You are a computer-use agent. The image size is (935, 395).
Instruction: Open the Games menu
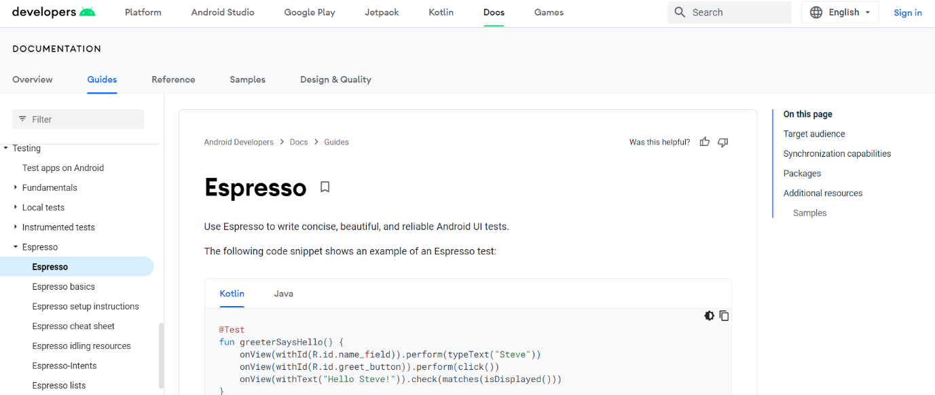coord(549,12)
